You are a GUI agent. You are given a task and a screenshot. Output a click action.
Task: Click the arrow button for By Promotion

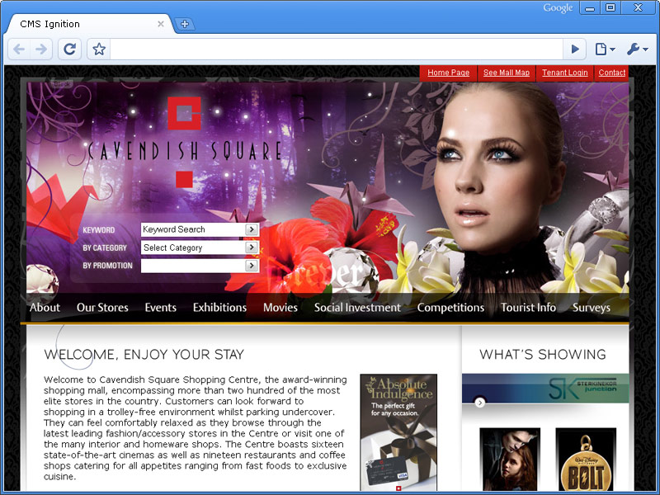pyautogui.click(x=252, y=266)
